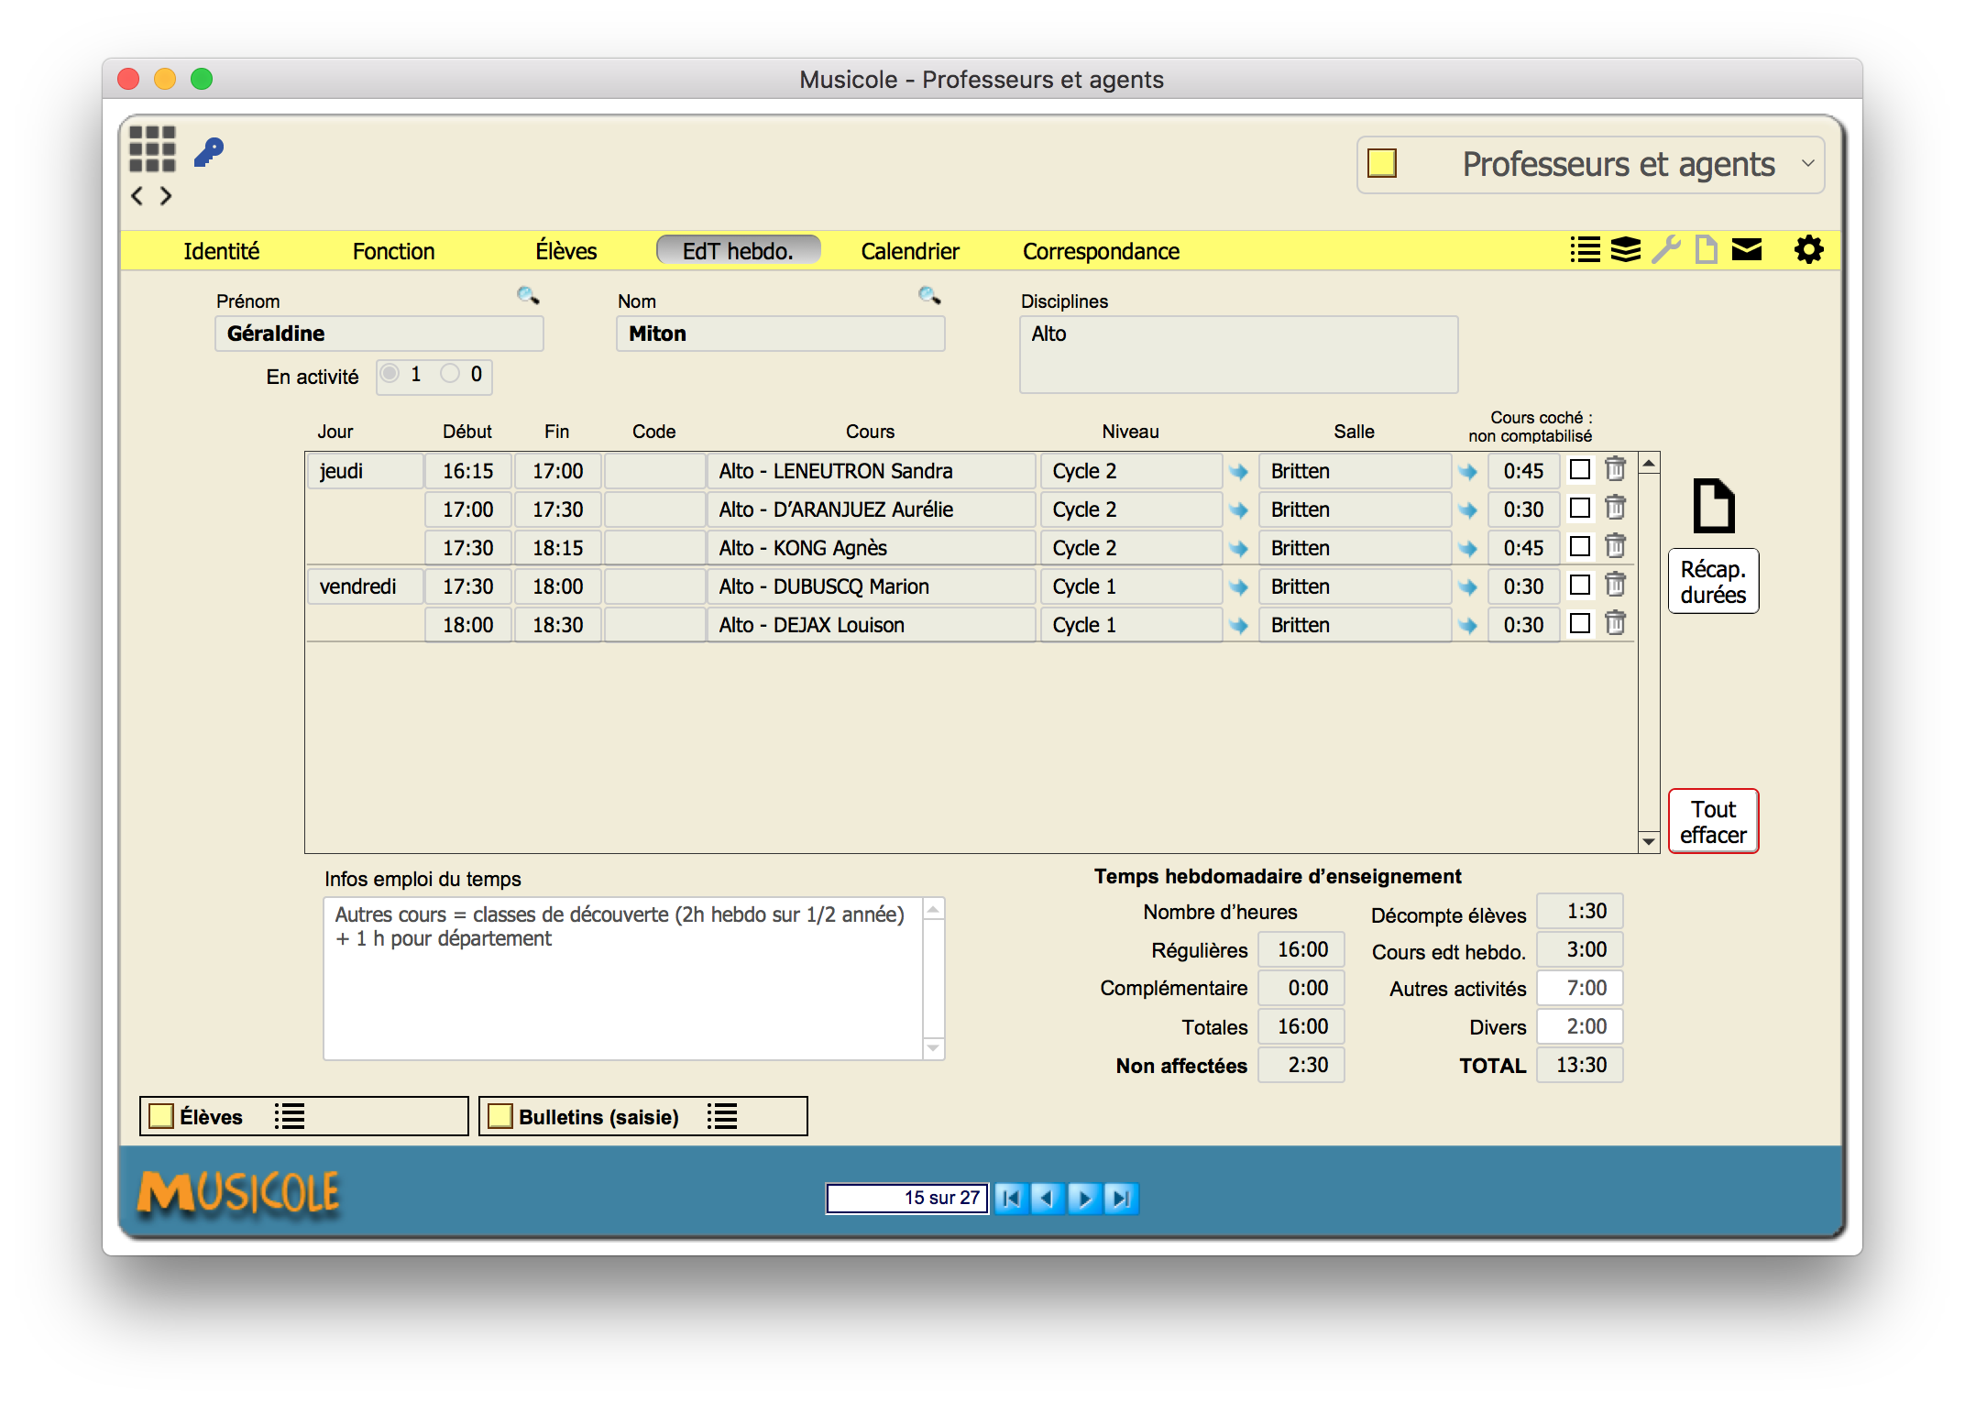Go to the next record
The height and width of the screenshot is (1402, 1965).
1084,1199
